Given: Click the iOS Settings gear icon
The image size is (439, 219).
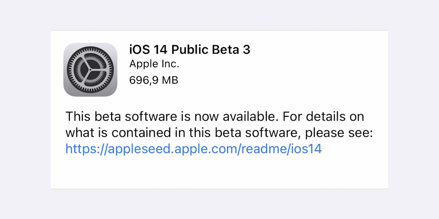Looking at the screenshot, I should [x=90, y=70].
